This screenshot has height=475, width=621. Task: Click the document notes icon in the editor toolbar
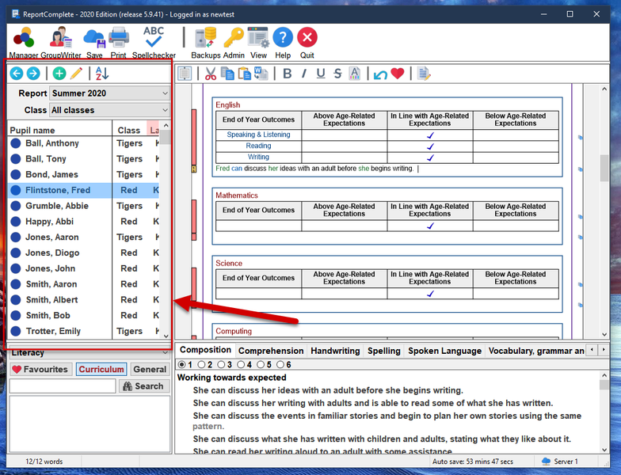(x=424, y=74)
